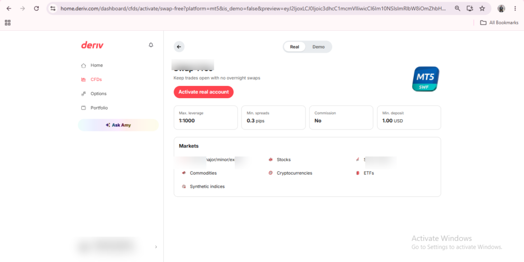This screenshot has height=262, width=524.
Task: Open the notifications bell
Action: click(x=151, y=45)
